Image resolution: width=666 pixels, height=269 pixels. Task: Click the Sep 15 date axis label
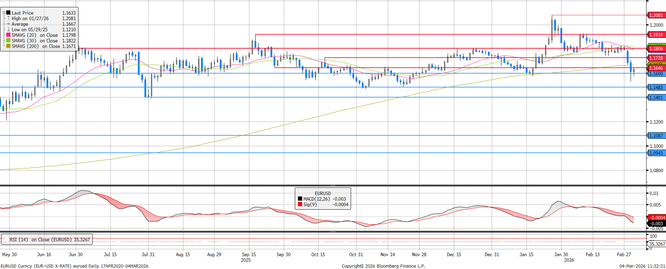pyautogui.click(x=249, y=254)
